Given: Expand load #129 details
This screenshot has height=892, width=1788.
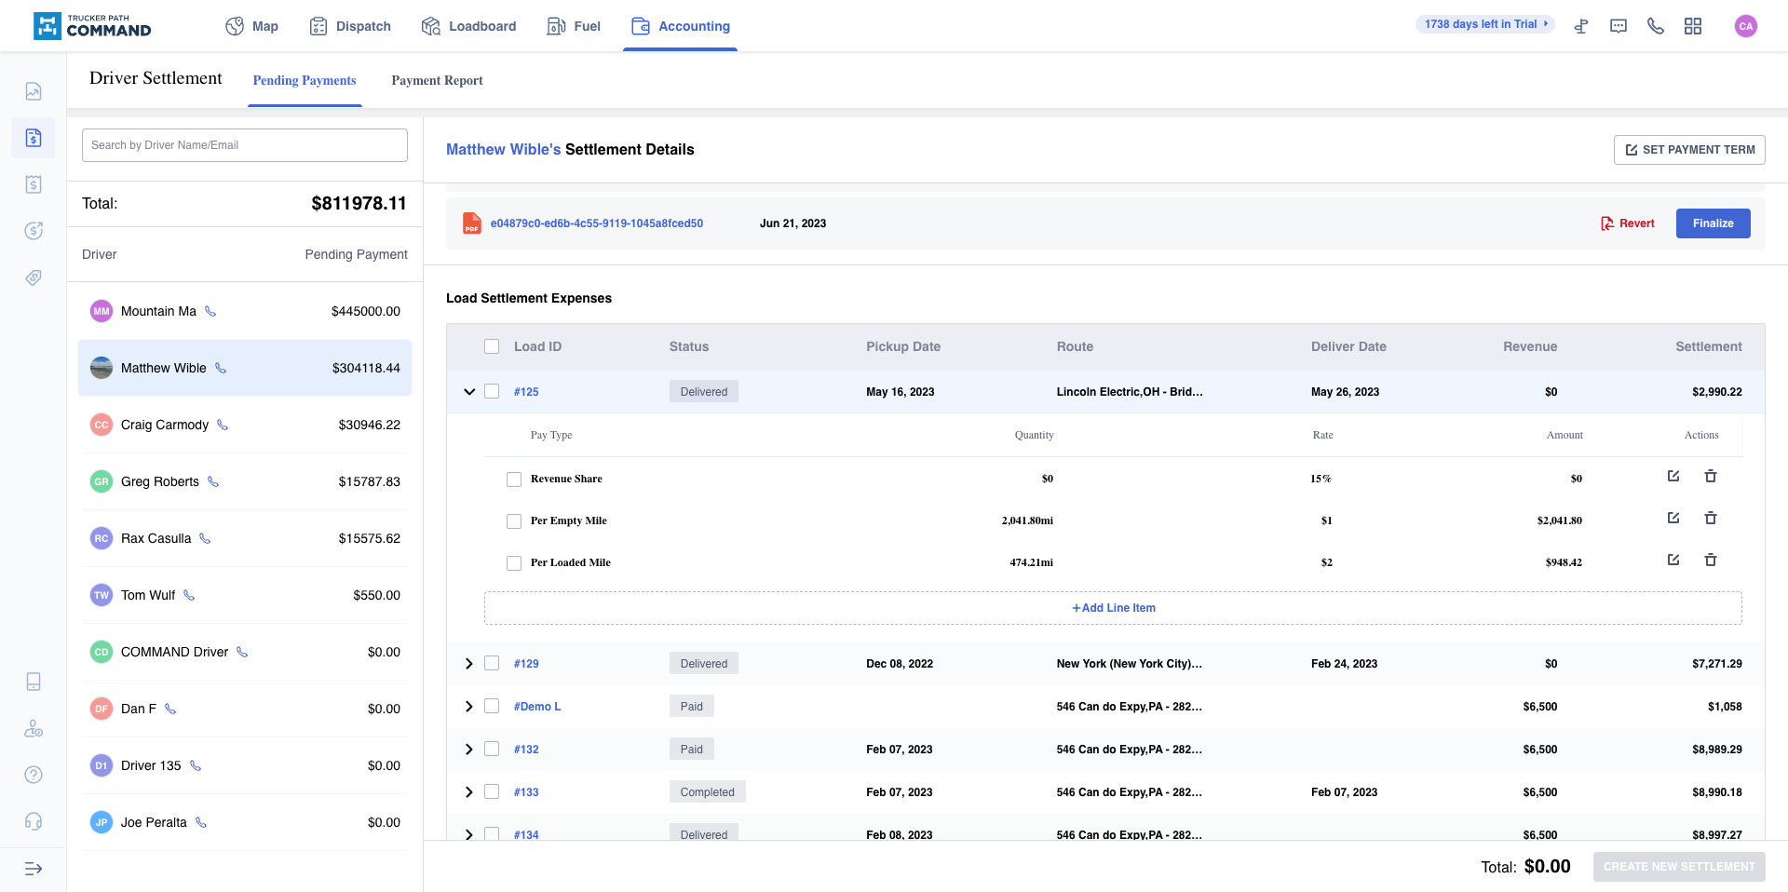Looking at the screenshot, I should click(x=469, y=664).
